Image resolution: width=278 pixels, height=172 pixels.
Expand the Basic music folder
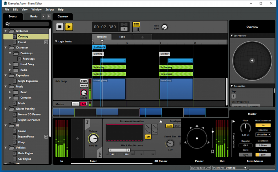[10, 92]
